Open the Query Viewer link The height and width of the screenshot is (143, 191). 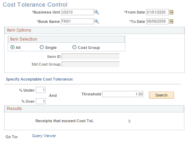coord(44,136)
